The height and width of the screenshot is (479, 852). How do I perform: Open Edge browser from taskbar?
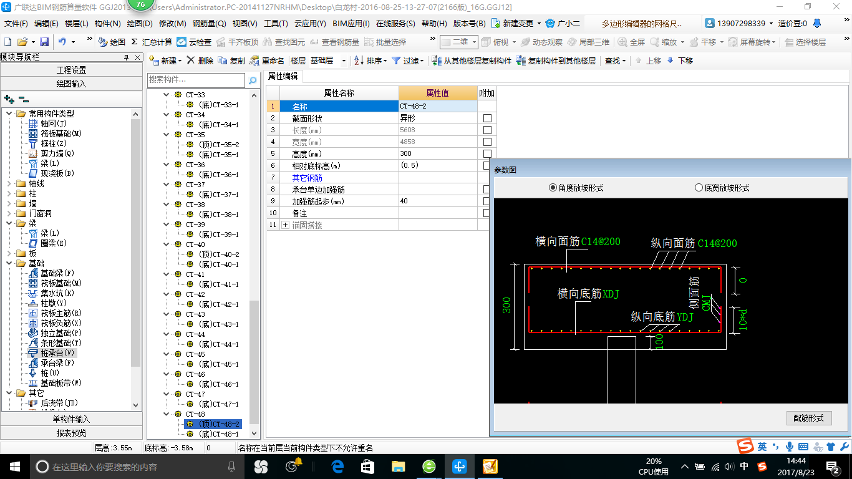[x=337, y=466]
